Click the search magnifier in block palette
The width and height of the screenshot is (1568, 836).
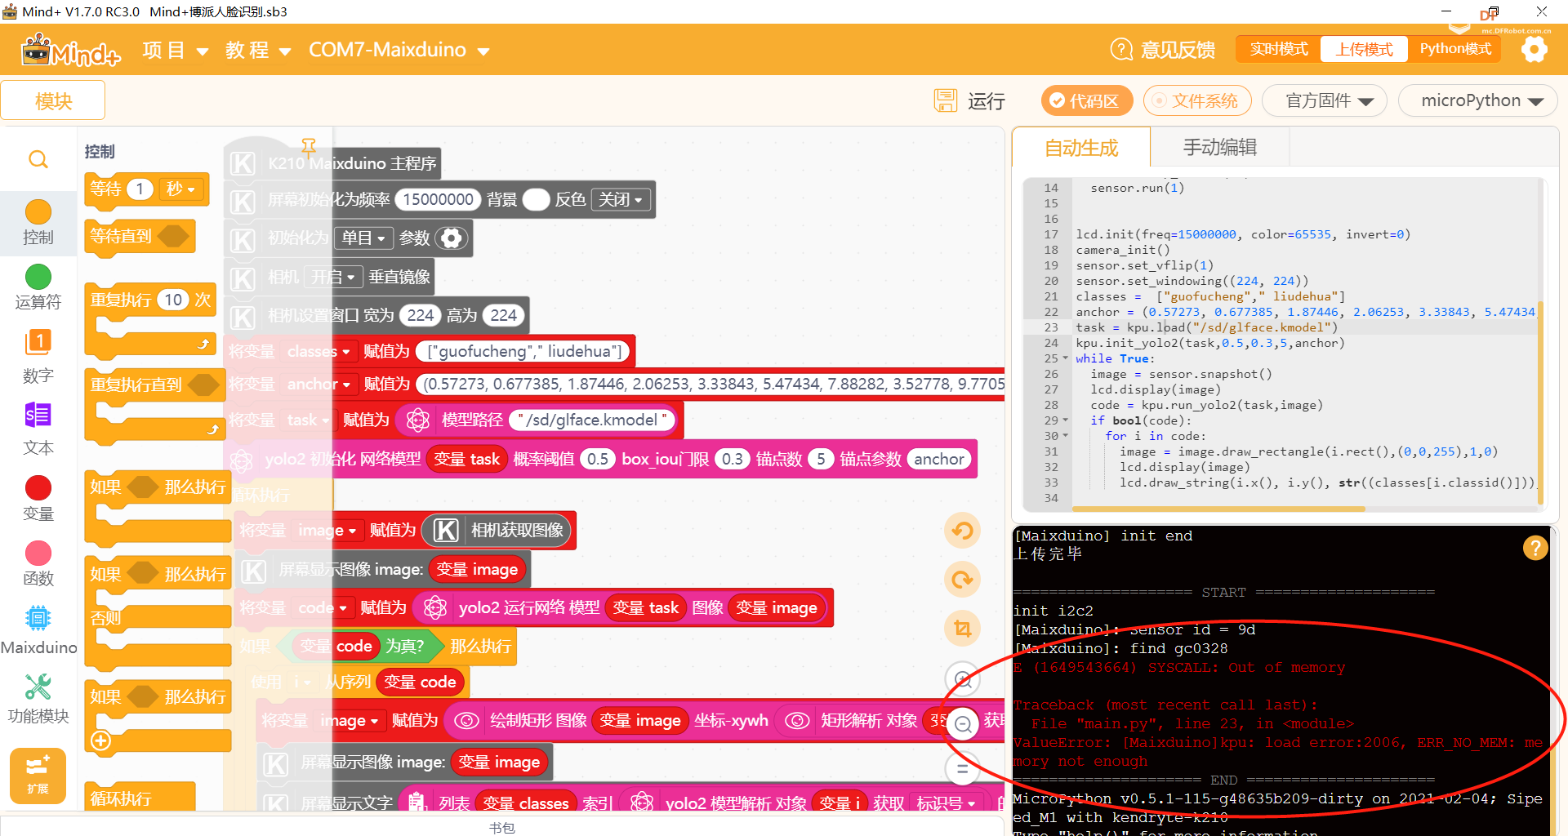38,159
